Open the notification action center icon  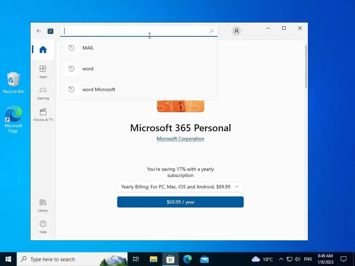pos(344,259)
